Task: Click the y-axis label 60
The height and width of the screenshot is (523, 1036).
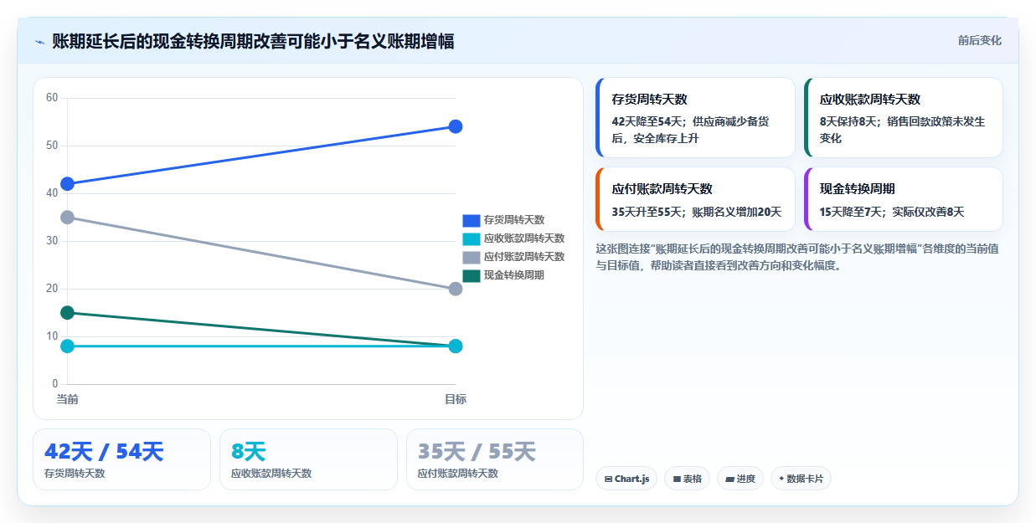Action: (x=52, y=98)
